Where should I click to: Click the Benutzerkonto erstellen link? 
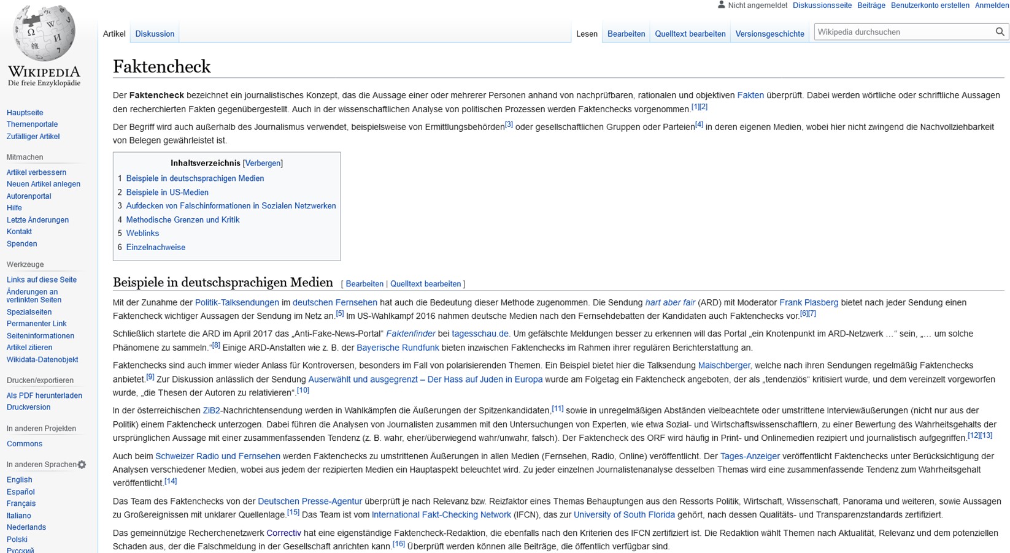(930, 6)
